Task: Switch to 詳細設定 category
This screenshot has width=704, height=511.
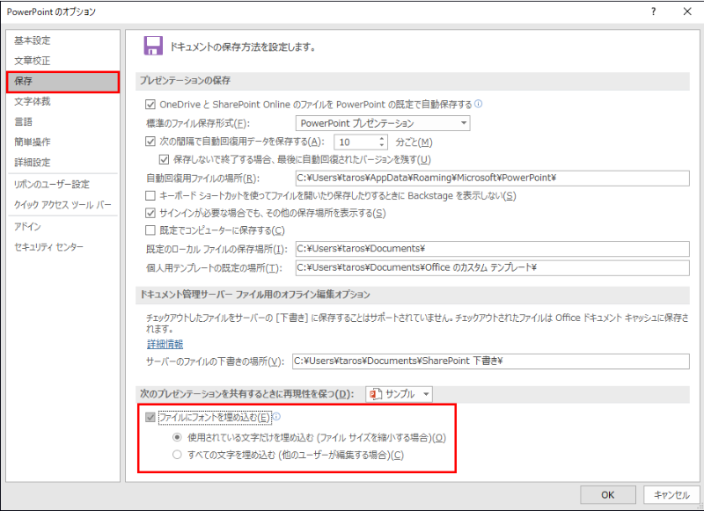Action: coord(33,163)
